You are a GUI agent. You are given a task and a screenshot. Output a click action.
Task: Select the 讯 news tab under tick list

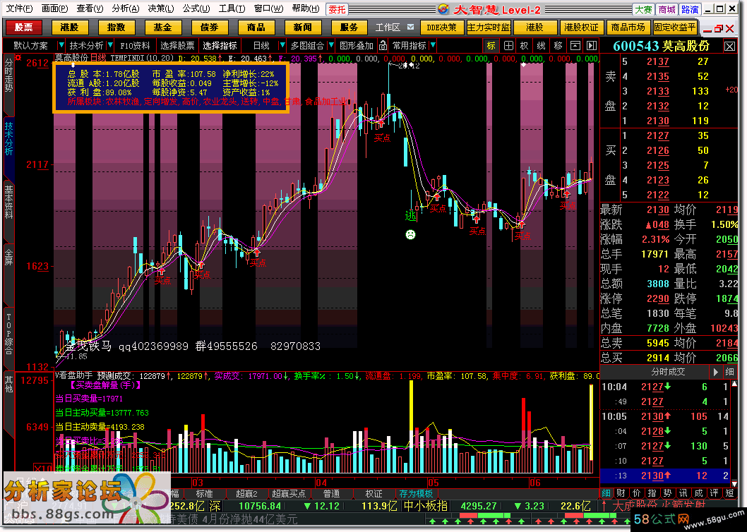point(683,493)
